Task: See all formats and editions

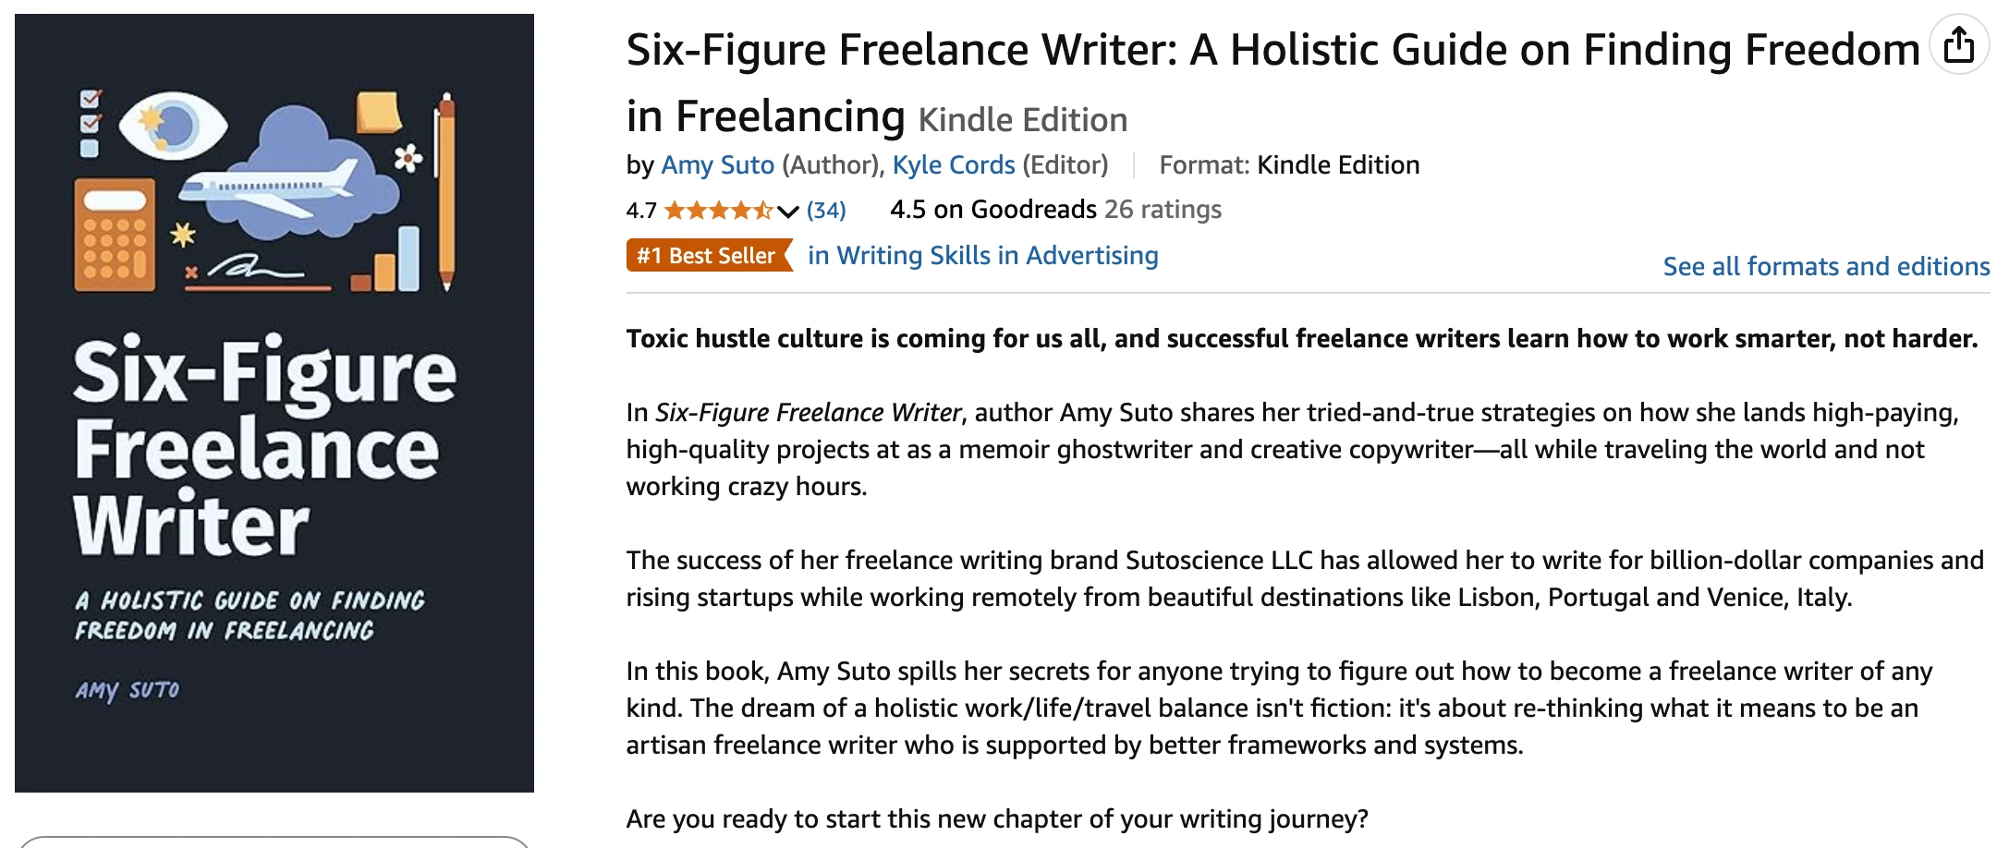Action: point(1826,266)
